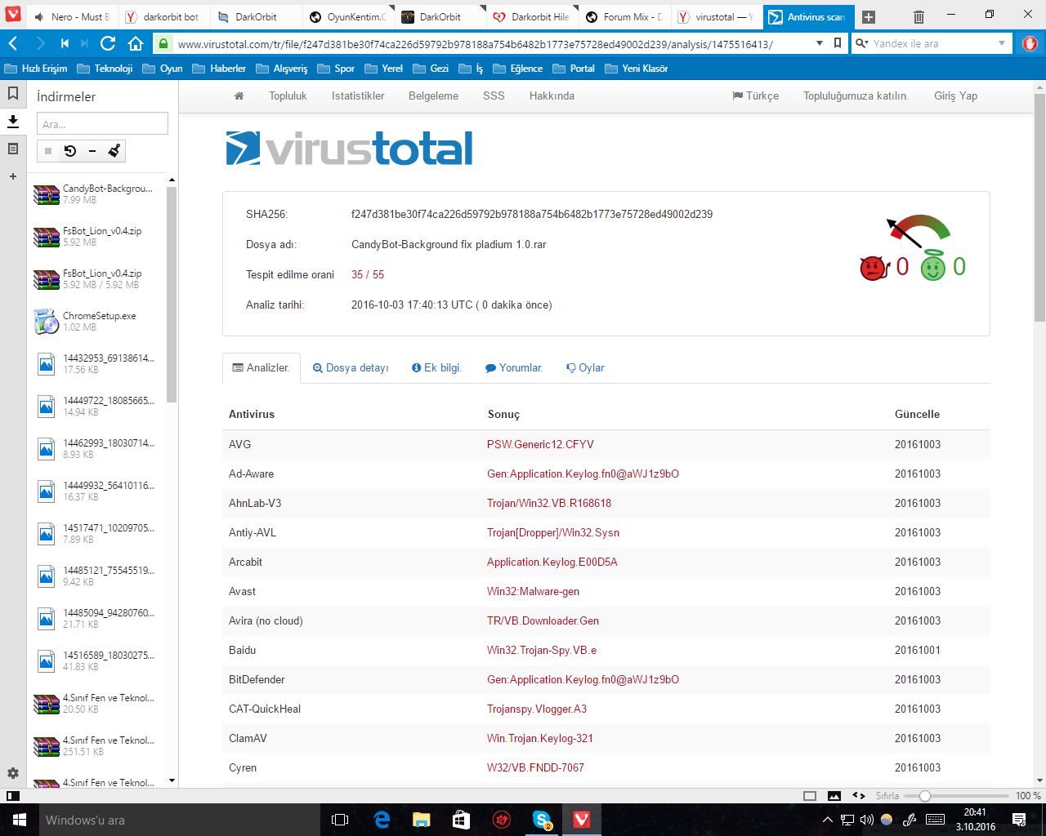Open a new tab with plus button
The width and height of the screenshot is (1046, 836).
pyautogui.click(x=869, y=16)
